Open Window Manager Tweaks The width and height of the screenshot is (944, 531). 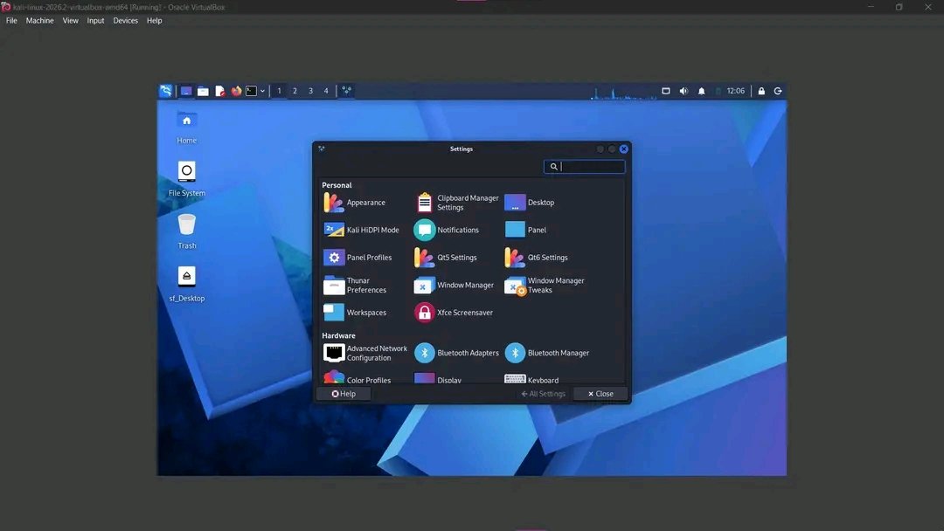(545, 285)
